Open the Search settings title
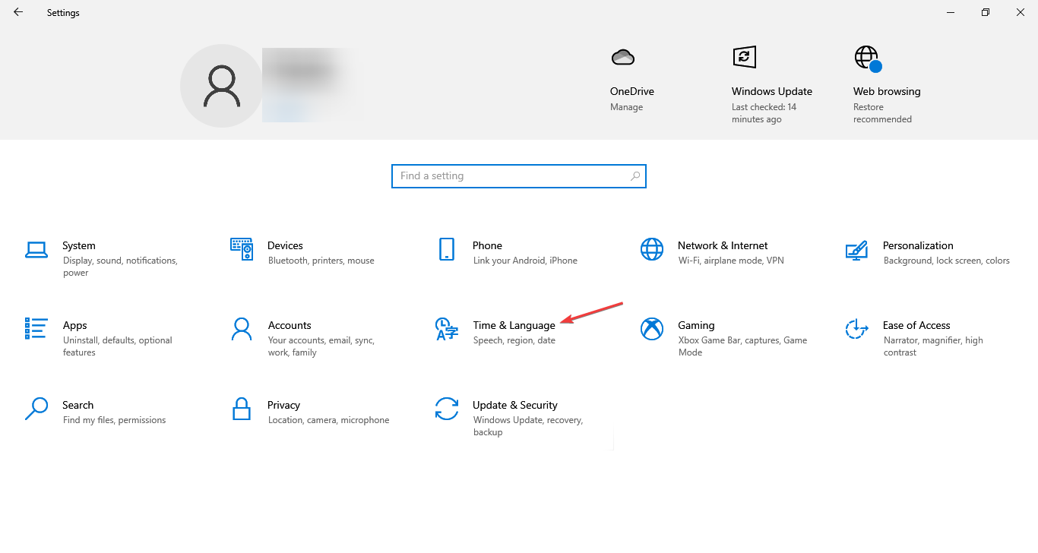 [x=78, y=405]
